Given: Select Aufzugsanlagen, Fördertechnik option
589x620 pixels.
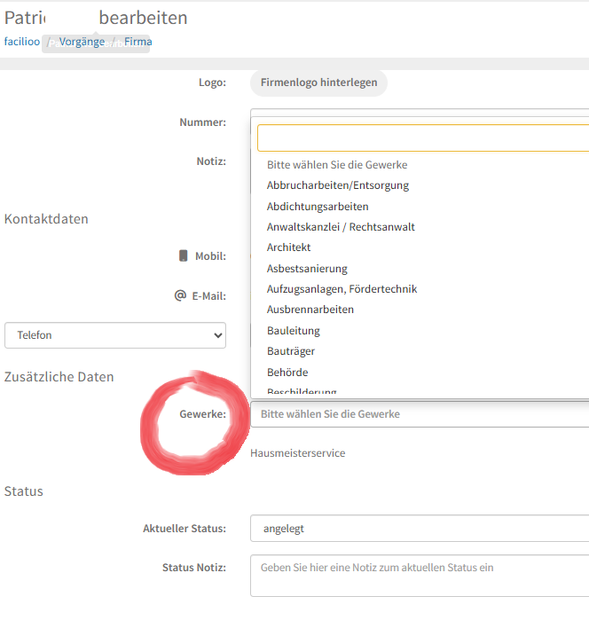Looking at the screenshot, I should 342,289.
